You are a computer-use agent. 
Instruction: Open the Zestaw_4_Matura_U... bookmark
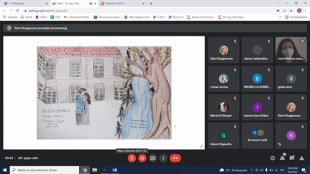point(201,17)
